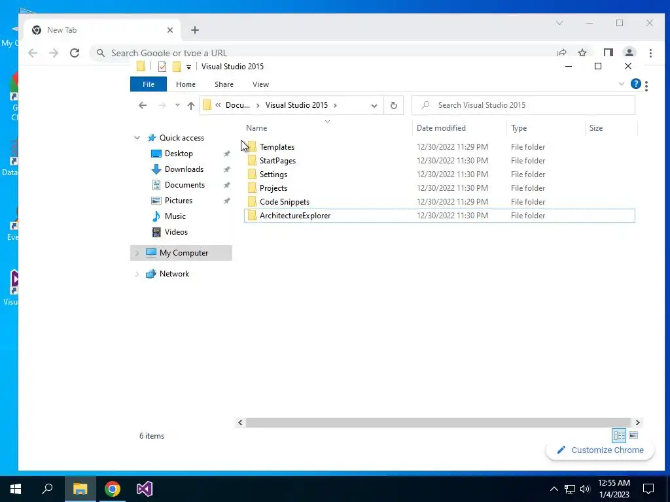Sort by the Size column header
Screen dimensions: 670x502
(x=596, y=128)
